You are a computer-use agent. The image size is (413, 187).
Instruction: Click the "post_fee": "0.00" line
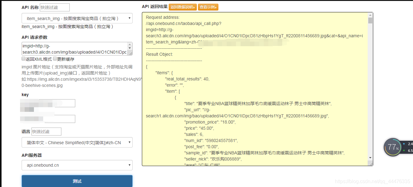[201, 147]
